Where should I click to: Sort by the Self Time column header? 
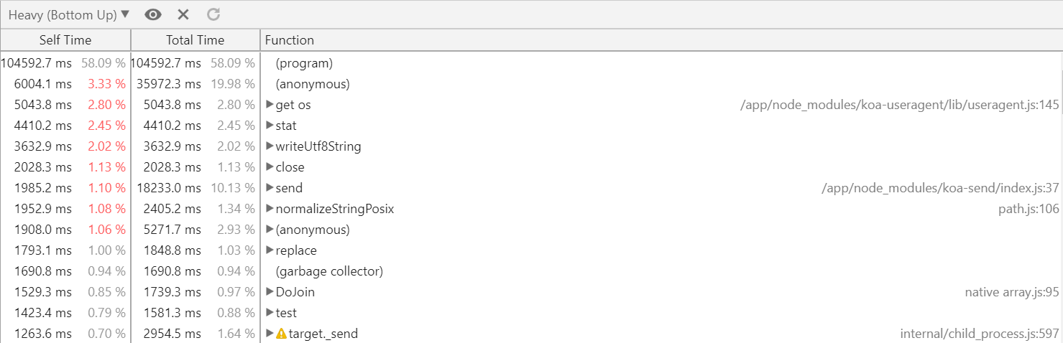tap(65, 40)
